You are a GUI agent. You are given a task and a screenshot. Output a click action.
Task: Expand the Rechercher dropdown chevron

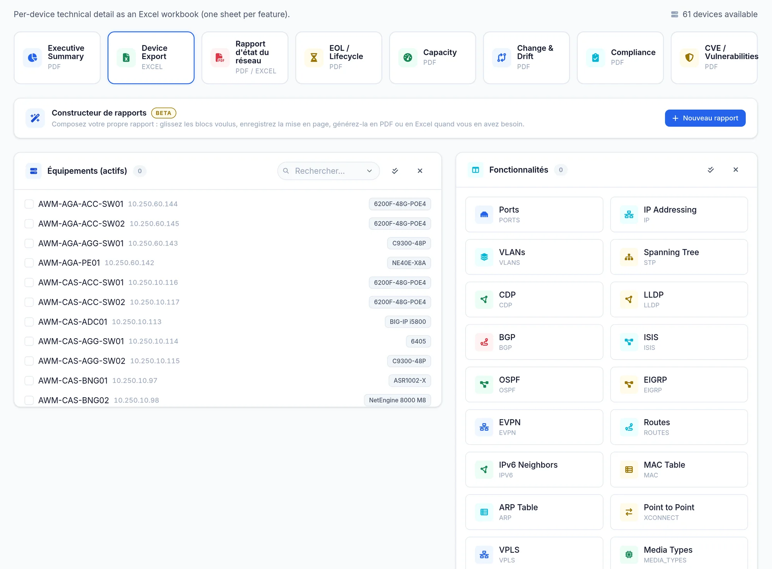click(x=369, y=171)
